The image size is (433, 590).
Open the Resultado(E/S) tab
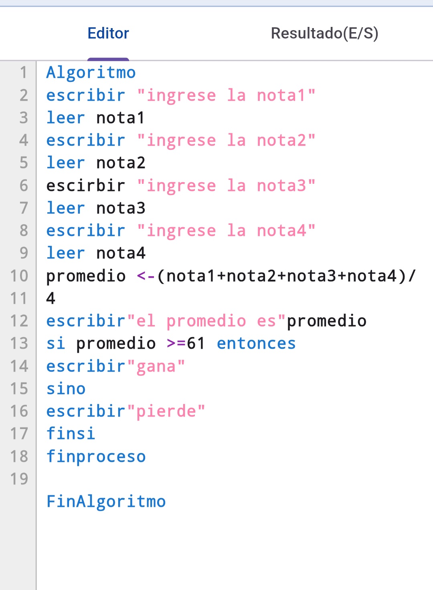click(324, 33)
